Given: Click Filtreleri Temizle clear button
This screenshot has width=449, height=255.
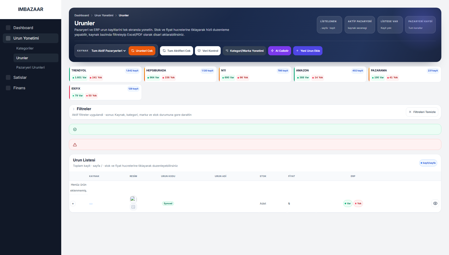Looking at the screenshot, I should pyautogui.click(x=422, y=112).
